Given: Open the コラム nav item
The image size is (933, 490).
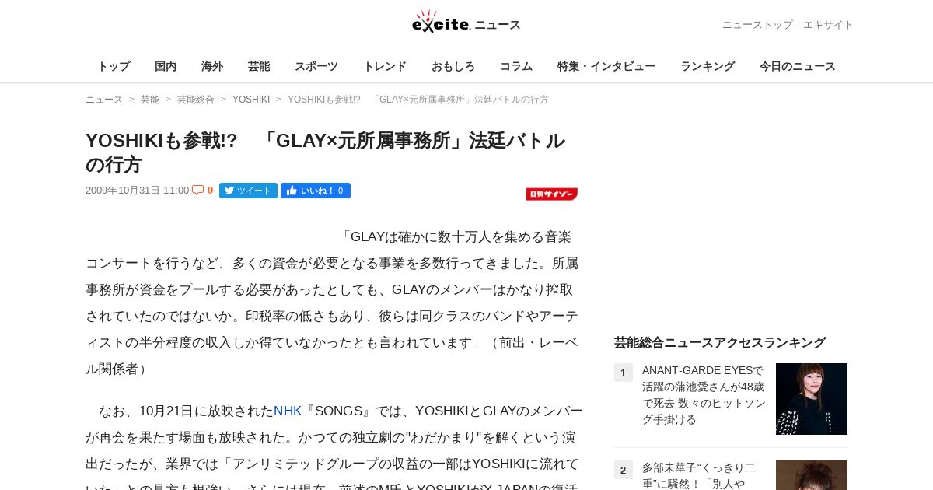Looking at the screenshot, I should (516, 66).
